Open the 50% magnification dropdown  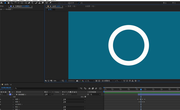coord(57,81)
